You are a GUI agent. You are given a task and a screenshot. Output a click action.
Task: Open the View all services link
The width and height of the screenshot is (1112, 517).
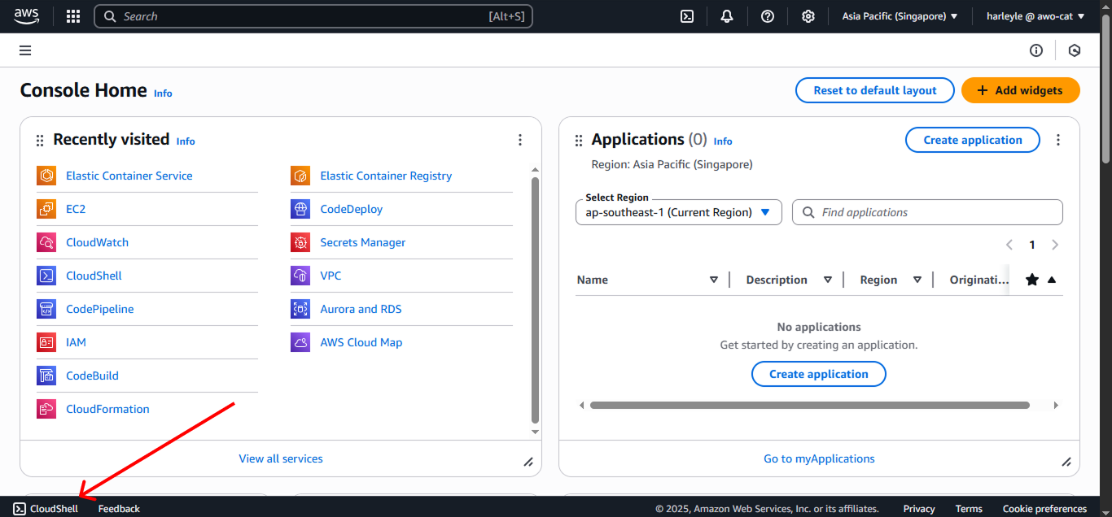(x=281, y=458)
